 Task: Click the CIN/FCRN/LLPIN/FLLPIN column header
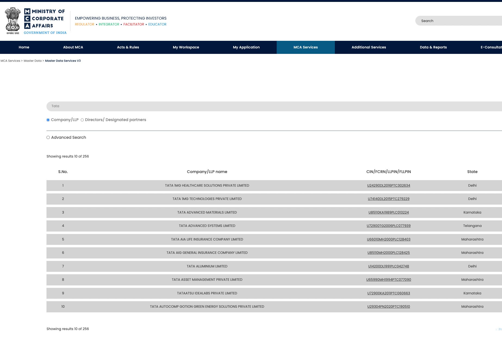(x=389, y=172)
